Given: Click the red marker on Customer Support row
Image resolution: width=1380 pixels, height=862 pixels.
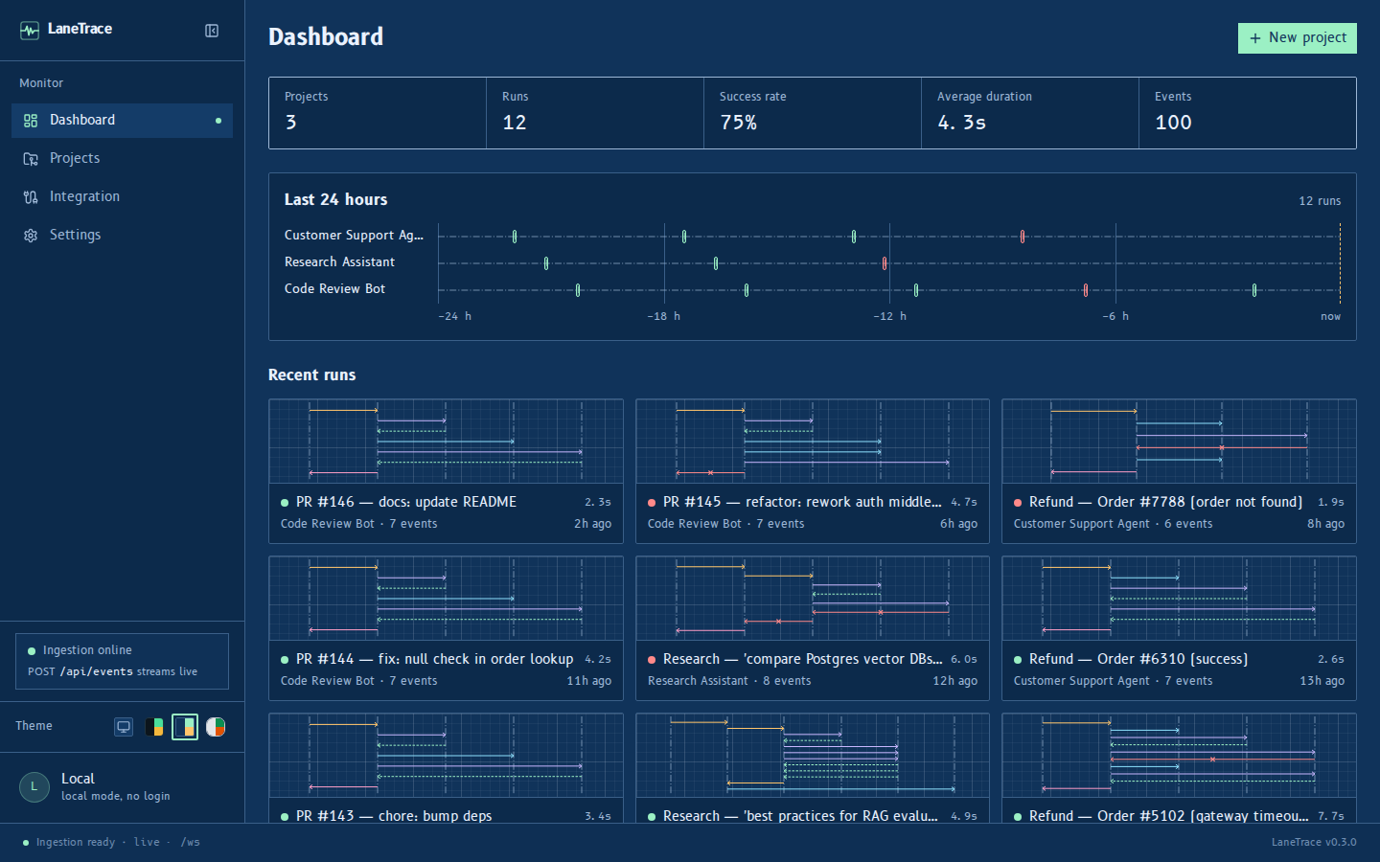Looking at the screenshot, I should [x=1023, y=237].
